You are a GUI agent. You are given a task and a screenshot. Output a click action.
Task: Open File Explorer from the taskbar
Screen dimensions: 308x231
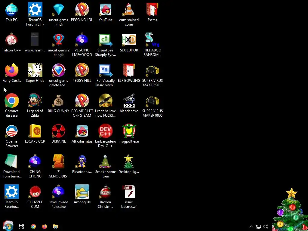(56, 226)
